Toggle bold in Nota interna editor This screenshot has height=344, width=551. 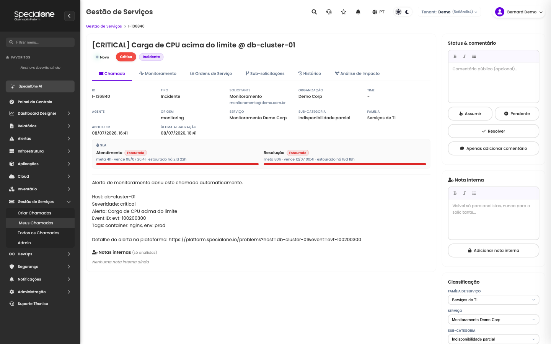click(455, 193)
